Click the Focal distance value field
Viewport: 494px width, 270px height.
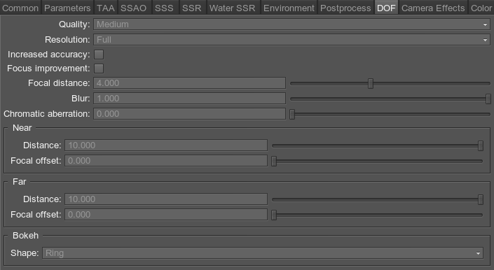[189, 83]
